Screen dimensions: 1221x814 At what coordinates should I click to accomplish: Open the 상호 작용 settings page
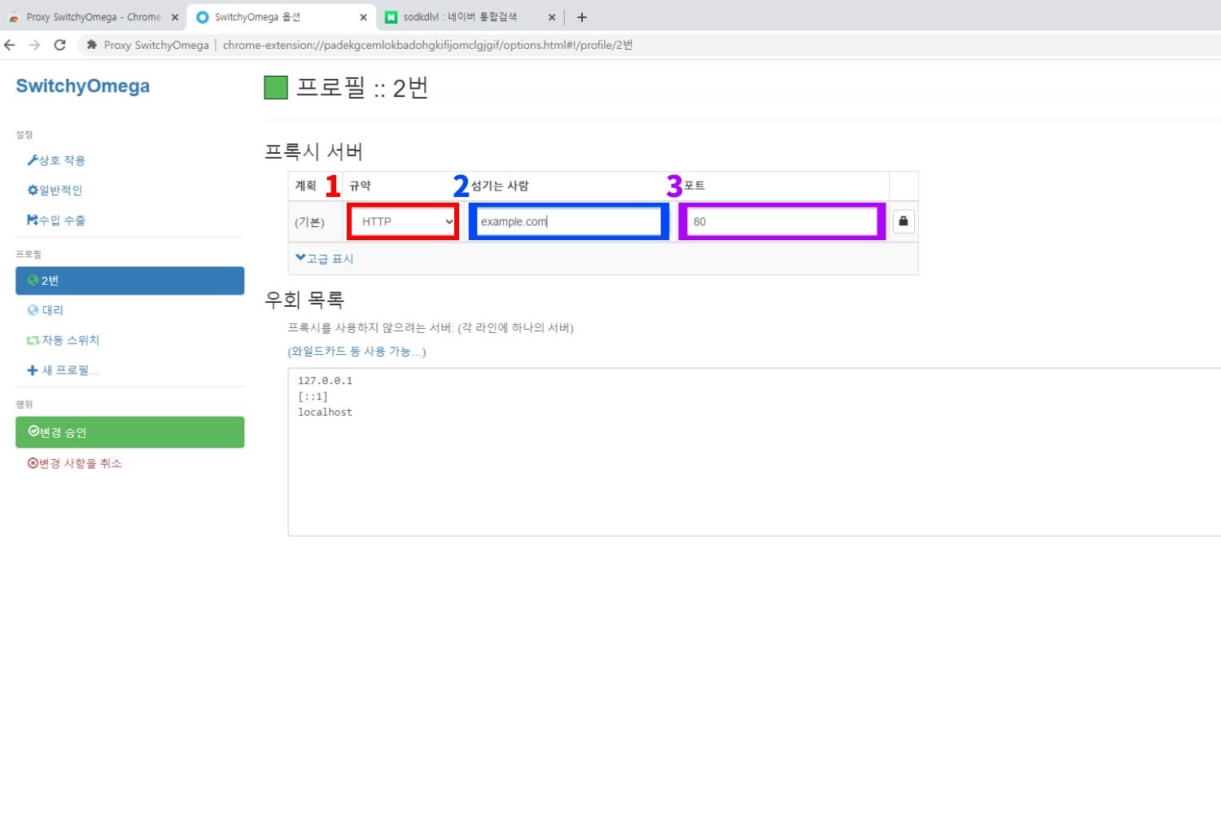(x=57, y=160)
